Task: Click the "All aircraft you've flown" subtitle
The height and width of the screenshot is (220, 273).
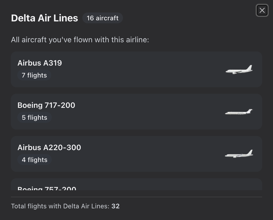Action: [80, 40]
